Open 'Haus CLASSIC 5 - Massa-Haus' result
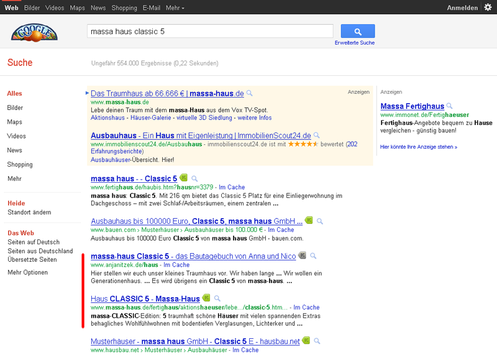Screen dimensions: 497x355 [x=145, y=298]
